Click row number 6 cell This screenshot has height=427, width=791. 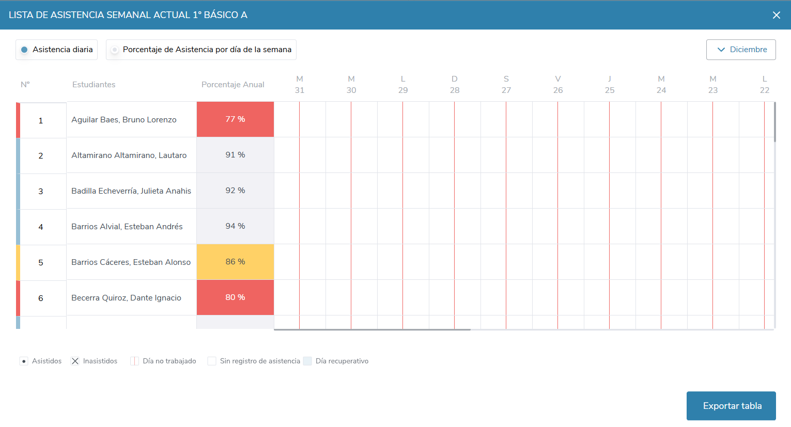(x=41, y=298)
